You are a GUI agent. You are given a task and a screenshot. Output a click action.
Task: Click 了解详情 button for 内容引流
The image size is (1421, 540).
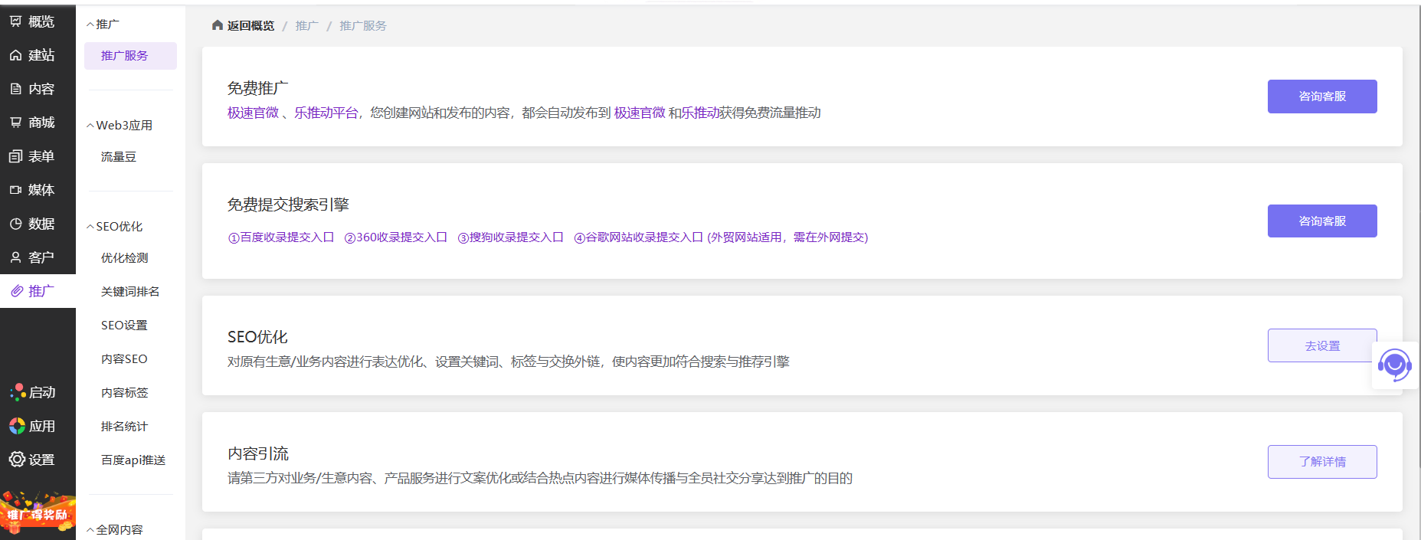[1321, 462]
